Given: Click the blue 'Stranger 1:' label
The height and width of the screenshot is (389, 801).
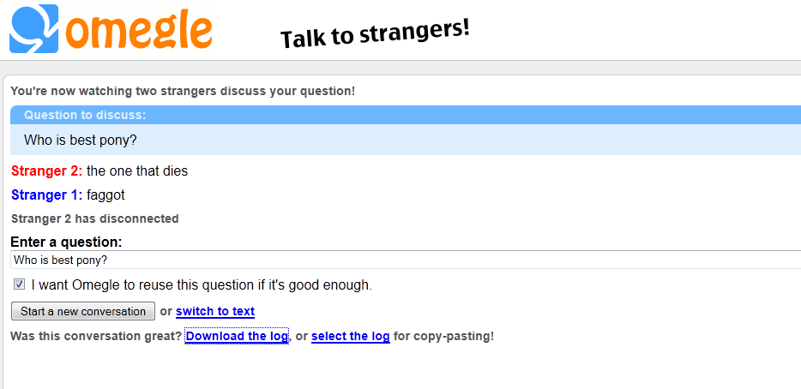Looking at the screenshot, I should click(x=47, y=194).
